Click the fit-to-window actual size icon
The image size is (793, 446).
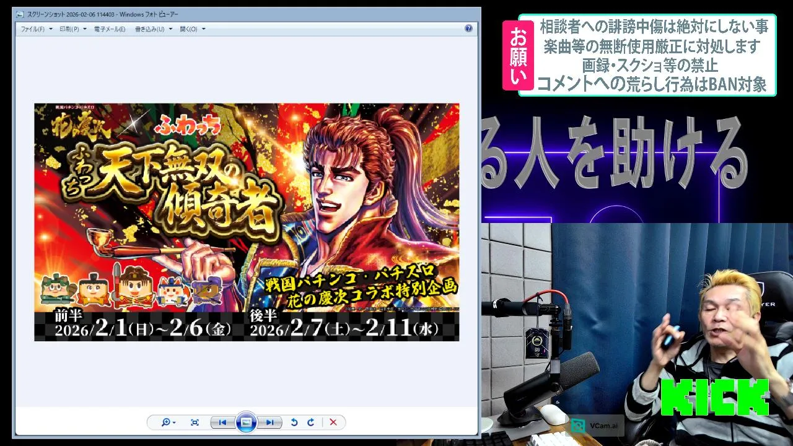[195, 422]
